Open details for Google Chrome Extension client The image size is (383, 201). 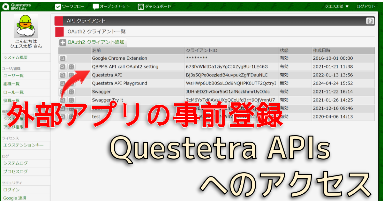63,58
